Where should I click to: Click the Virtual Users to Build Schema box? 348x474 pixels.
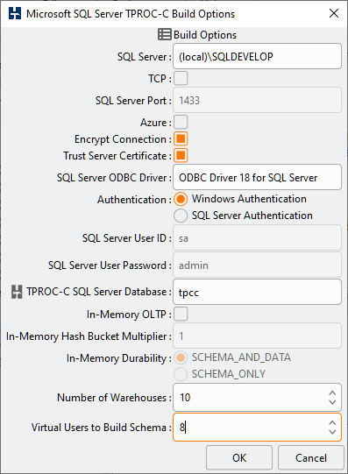257,428
